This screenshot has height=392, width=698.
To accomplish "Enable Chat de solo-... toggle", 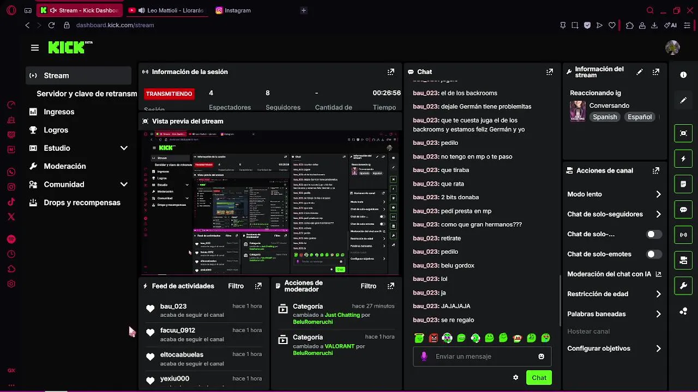I will point(654,234).
